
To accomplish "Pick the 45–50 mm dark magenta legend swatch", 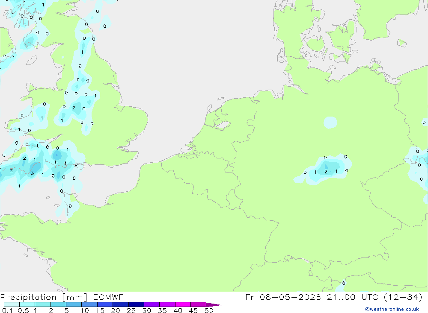I will click(199, 304).
